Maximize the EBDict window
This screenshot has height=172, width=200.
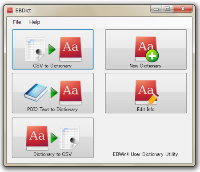tap(168, 9)
